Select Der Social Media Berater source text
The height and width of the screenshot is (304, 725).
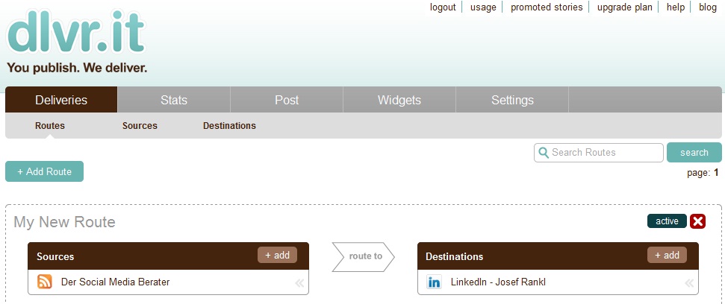[x=115, y=282]
